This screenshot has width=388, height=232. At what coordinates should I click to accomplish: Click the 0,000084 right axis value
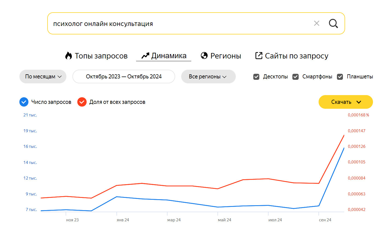pos(357,178)
